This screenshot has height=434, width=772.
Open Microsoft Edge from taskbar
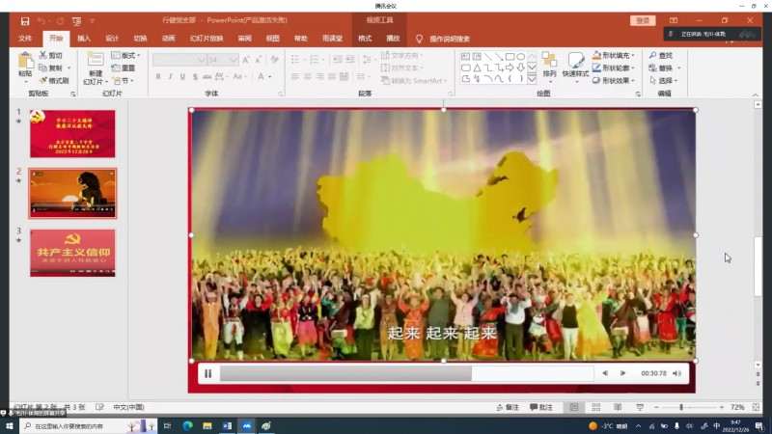[187, 426]
